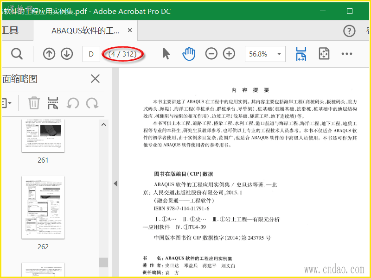The image size is (371, 278).
Task: Select the arrow selection tool
Action: coord(166,54)
